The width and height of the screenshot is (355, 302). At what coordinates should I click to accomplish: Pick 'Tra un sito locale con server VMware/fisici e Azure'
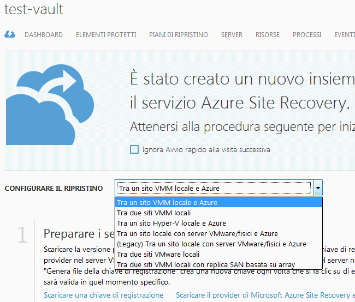point(218,233)
